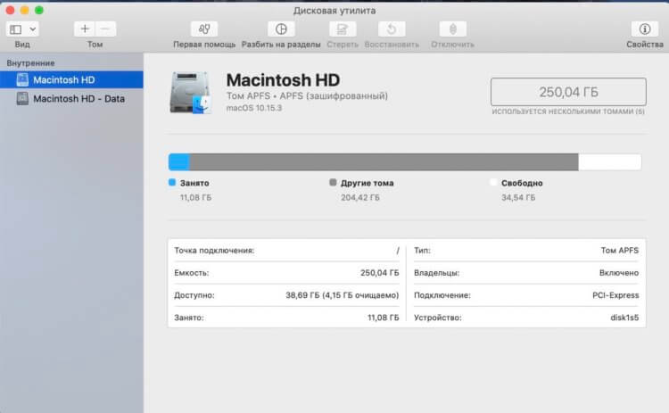
Task: Click the disk1s5 device value
Action: point(624,318)
